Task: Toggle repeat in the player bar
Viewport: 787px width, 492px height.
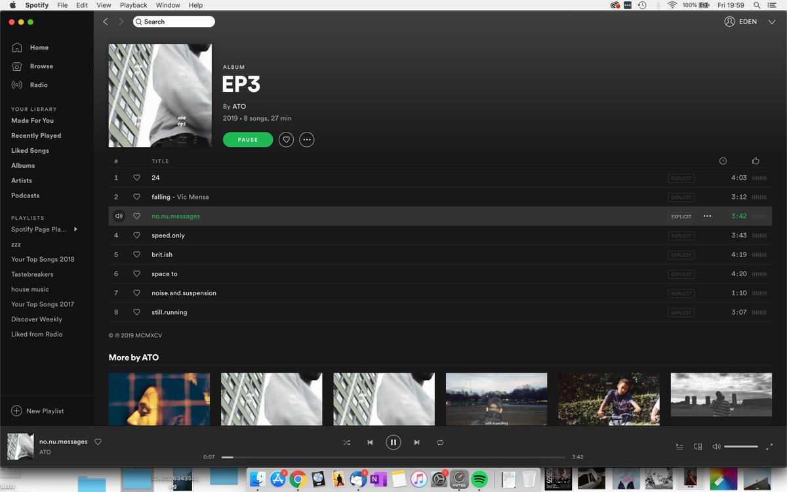Action: click(x=440, y=443)
